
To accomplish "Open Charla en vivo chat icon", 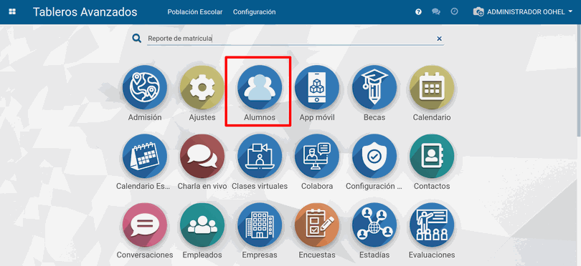I will coord(202,156).
